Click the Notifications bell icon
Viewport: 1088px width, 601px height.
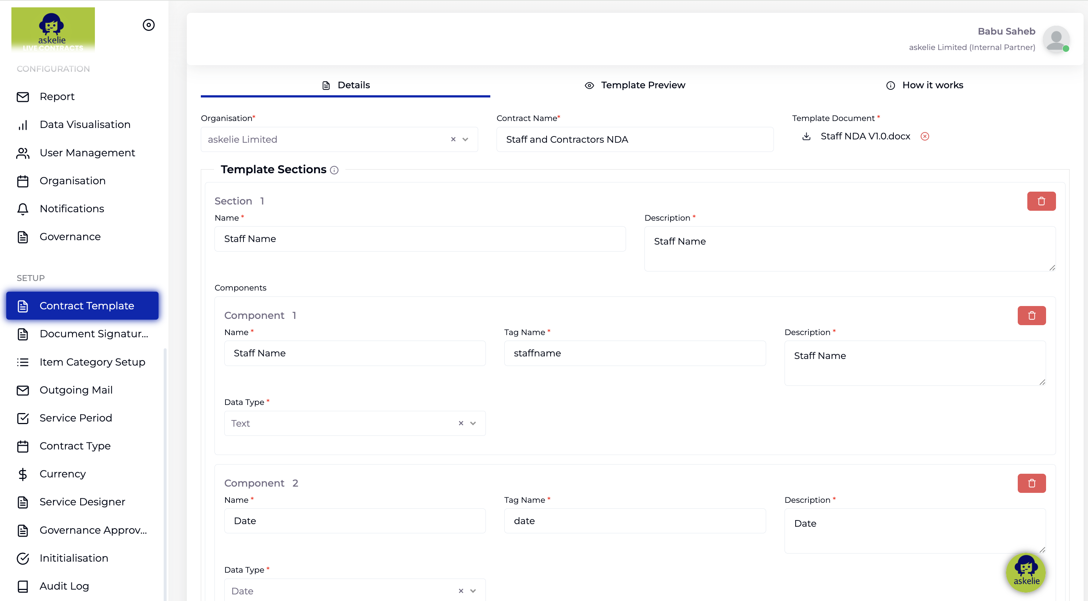23,209
